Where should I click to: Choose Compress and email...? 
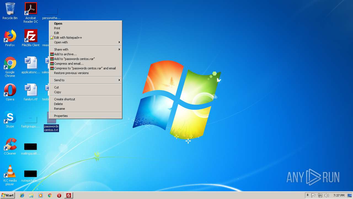(x=85, y=64)
